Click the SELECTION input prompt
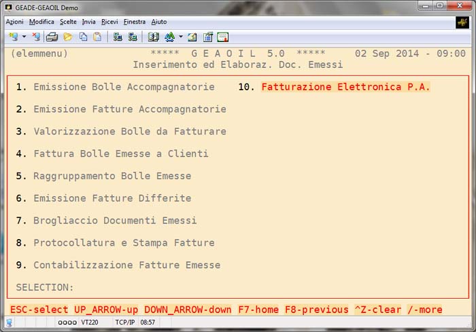This screenshot has height=332, width=476. (45, 287)
